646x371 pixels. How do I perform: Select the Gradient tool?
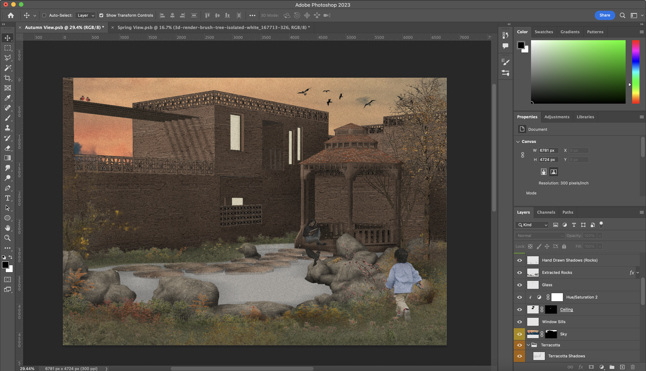(7, 158)
